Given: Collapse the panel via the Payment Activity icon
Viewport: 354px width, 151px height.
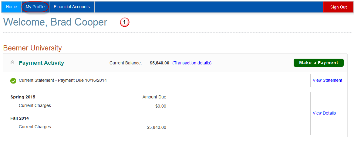Looking at the screenshot, I should (x=12, y=63).
